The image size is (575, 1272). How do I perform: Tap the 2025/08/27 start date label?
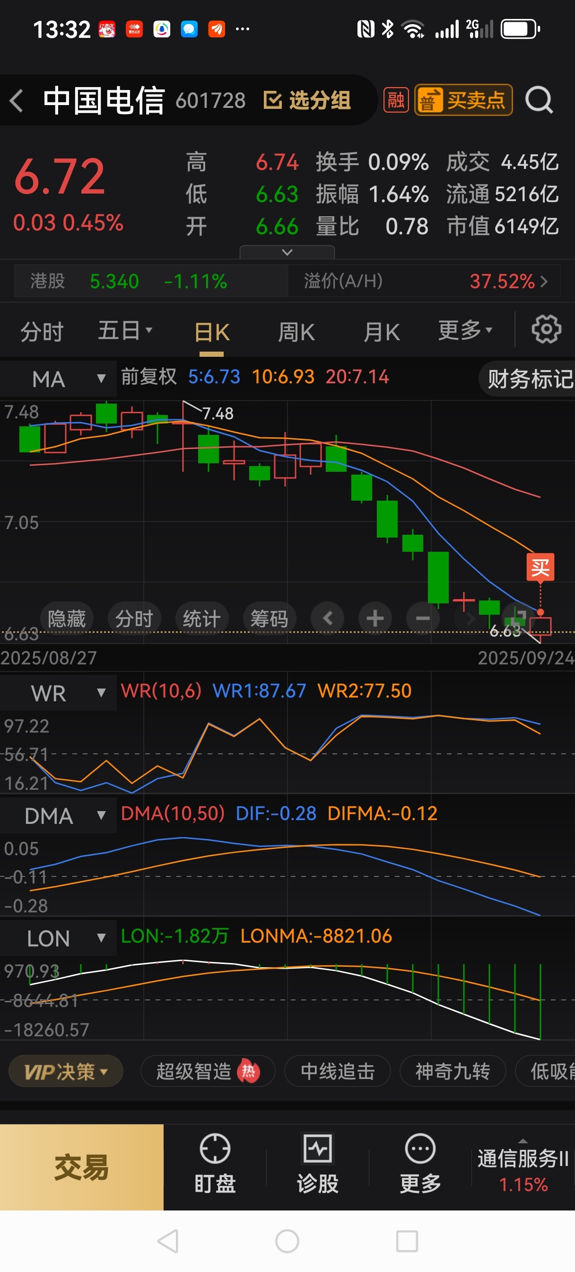click(x=48, y=658)
